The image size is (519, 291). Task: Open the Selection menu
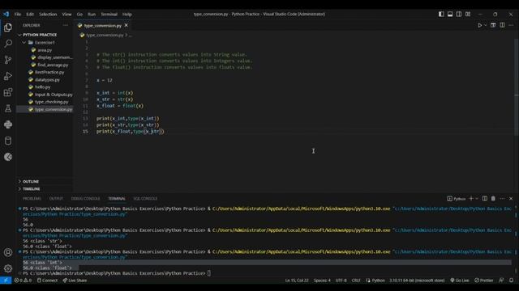point(48,15)
